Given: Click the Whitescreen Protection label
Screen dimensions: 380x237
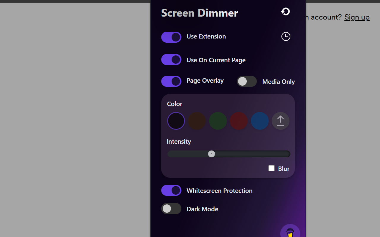Looking at the screenshot, I should click(x=219, y=191).
